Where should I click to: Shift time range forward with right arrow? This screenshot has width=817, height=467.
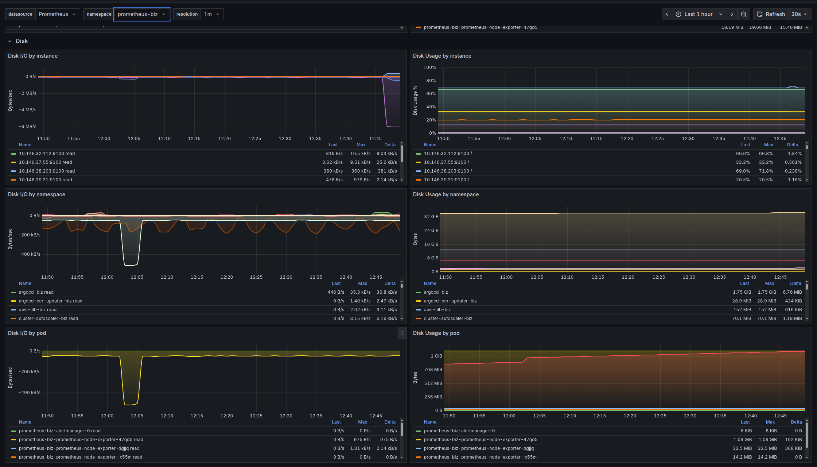(x=732, y=14)
